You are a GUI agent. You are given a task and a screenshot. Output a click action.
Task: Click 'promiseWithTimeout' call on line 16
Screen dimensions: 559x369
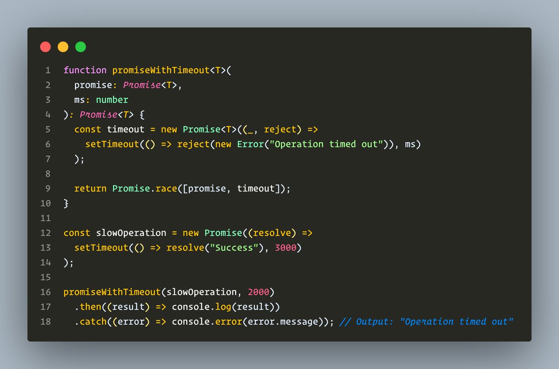pos(112,292)
